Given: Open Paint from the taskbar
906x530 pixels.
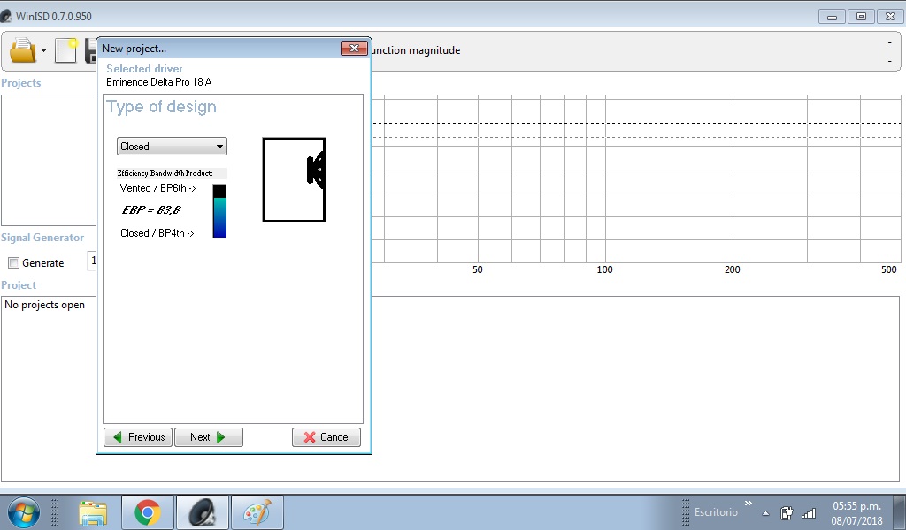Looking at the screenshot, I should click(x=257, y=512).
